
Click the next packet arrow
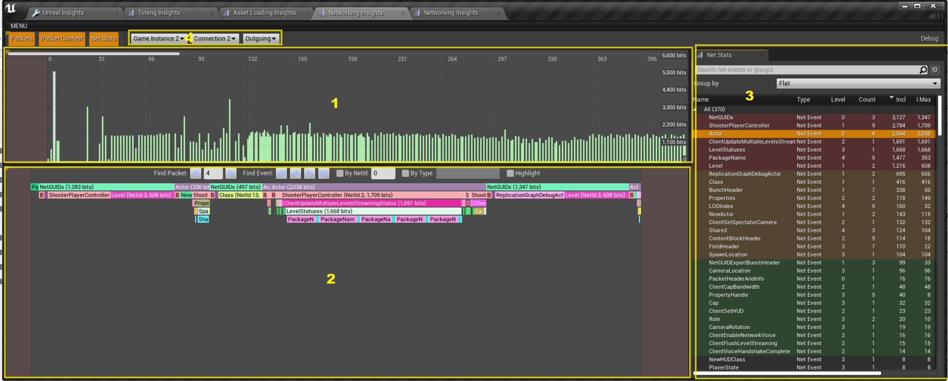point(231,173)
